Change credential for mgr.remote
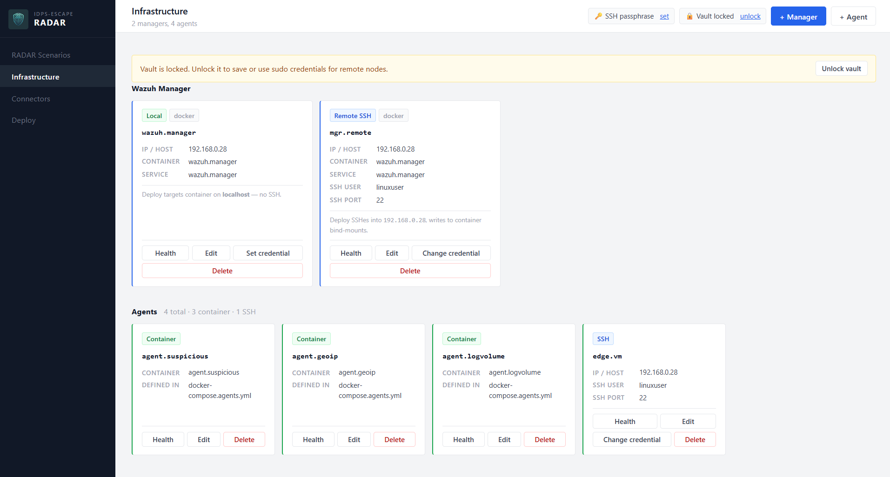Viewport: 890px width, 477px height. [451, 253]
